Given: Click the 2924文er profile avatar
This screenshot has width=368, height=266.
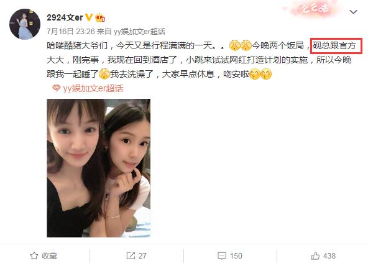Looking at the screenshot, I should click(x=25, y=24).
